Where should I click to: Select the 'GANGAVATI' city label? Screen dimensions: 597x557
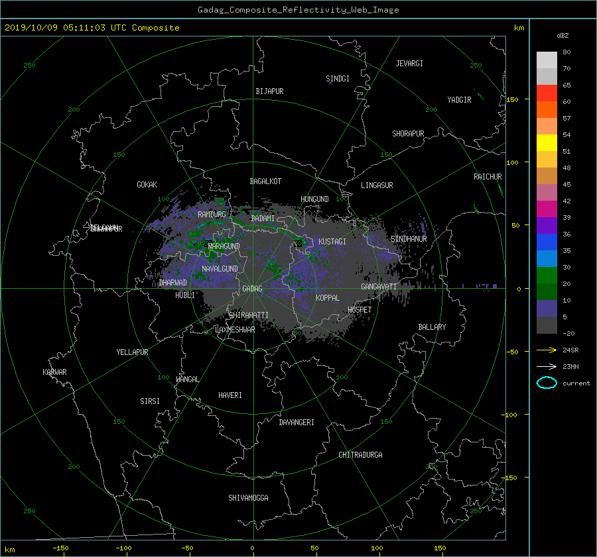tap(379, 287)
